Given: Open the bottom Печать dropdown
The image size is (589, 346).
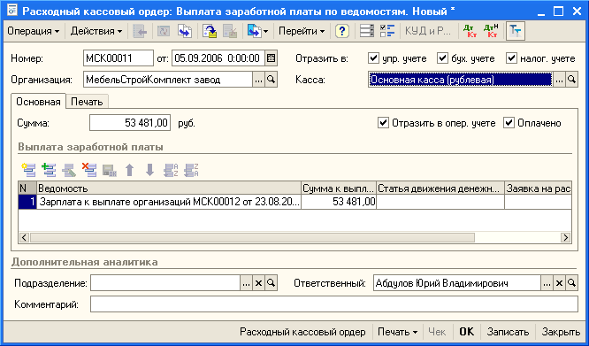Looking at the screenshot, I should (397, 332).
